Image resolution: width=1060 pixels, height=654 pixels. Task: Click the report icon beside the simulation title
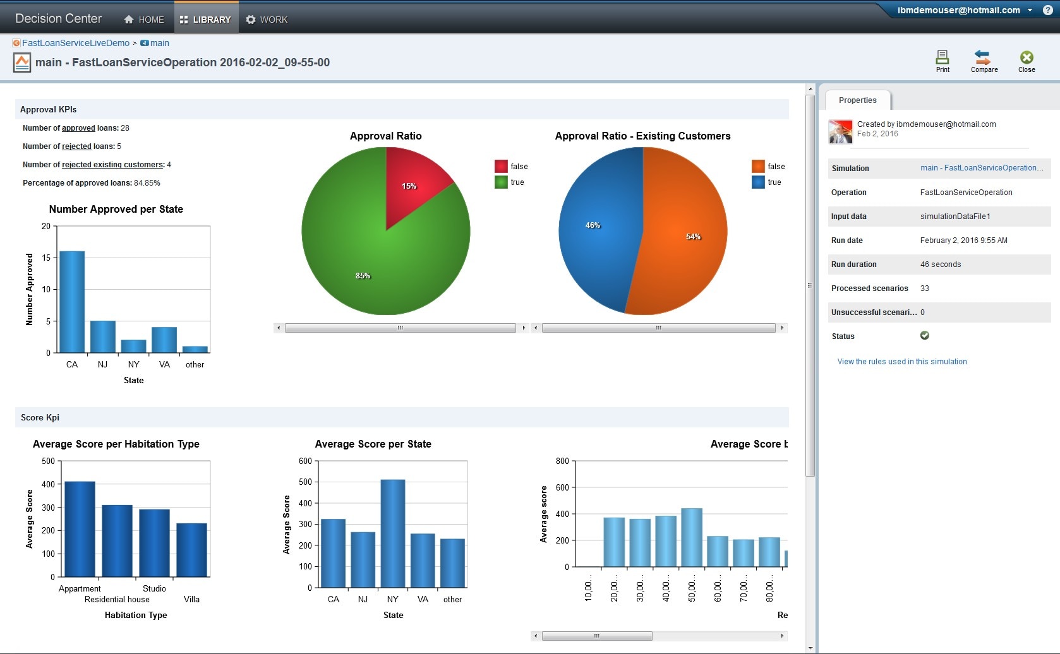click(x=22, y=62)
